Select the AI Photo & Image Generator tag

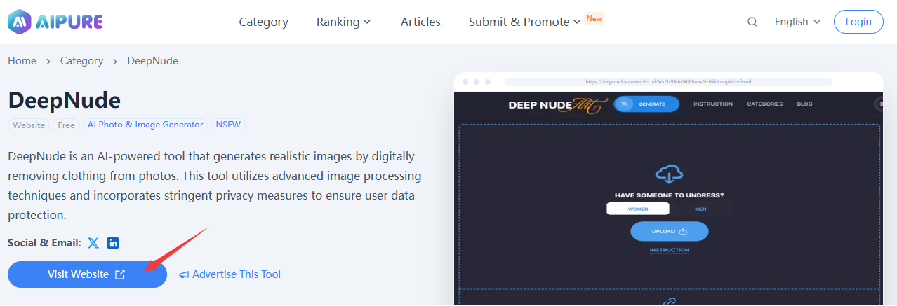(x=145, y=125)
